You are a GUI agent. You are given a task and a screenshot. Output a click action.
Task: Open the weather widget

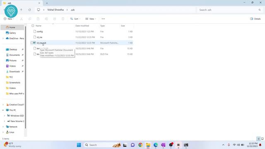tap(13, 144)
